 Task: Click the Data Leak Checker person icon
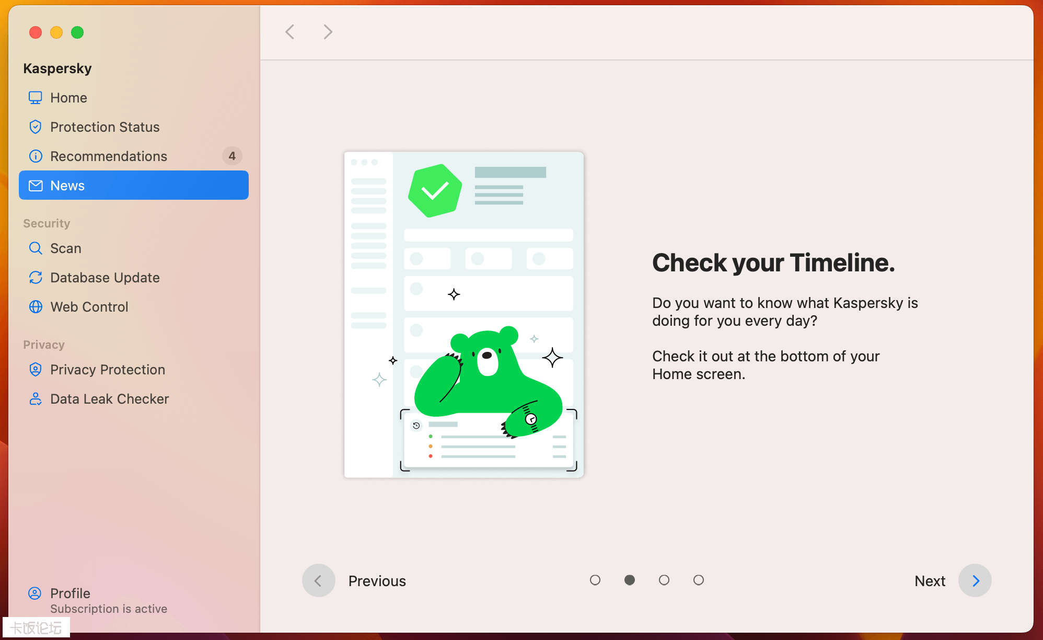pyautogui.click(x=36, y=399)
